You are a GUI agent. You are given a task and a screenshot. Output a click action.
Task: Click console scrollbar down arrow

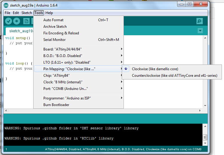tap(205, 143)
